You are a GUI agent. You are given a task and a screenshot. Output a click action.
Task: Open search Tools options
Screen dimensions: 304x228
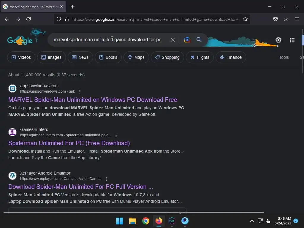pyautogui.click(x=284, y=57)
